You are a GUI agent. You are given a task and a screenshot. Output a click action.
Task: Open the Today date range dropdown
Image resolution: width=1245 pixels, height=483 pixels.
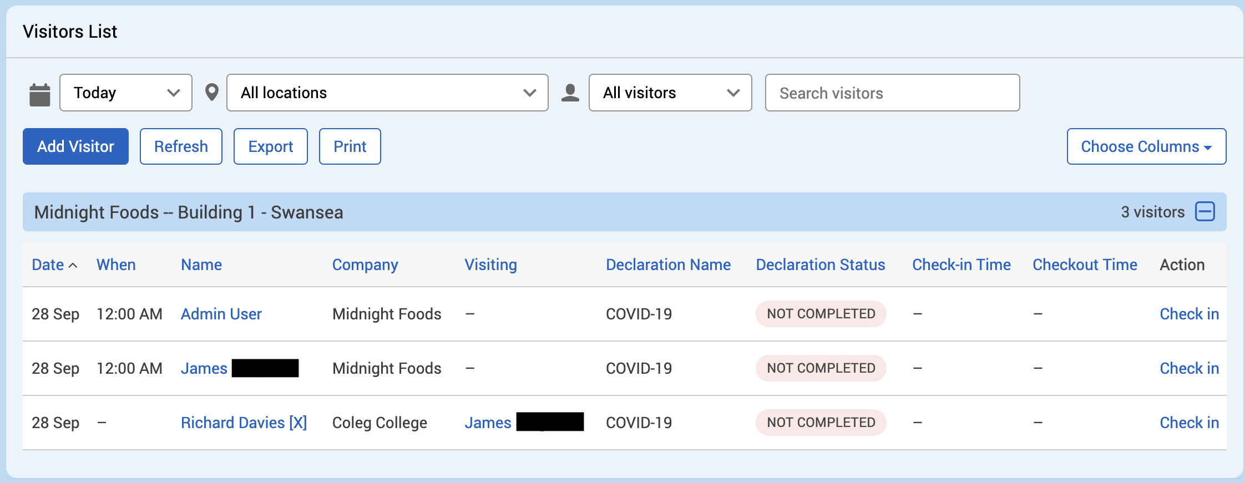[126, 93]
